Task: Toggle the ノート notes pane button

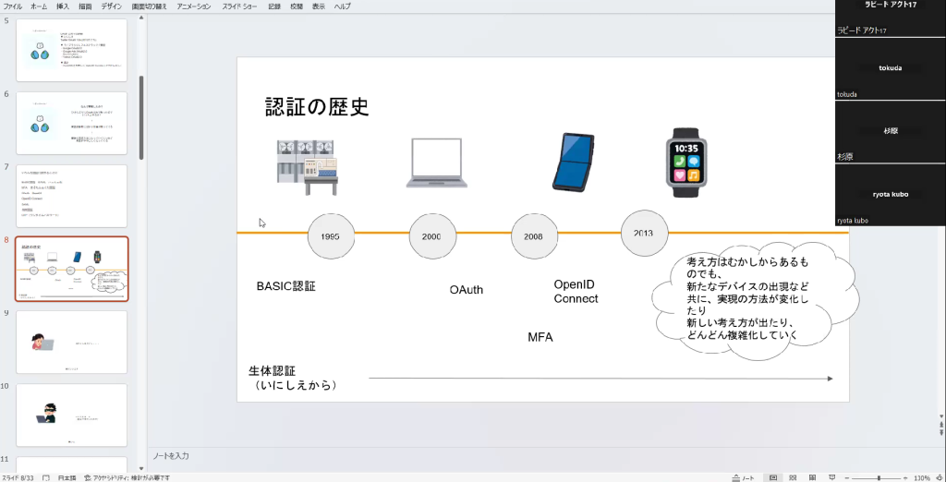Action: tap(742, 477)
